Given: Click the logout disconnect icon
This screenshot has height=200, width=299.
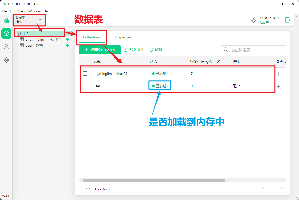Looking at the screenshot, I should click(x=288, y=20).
